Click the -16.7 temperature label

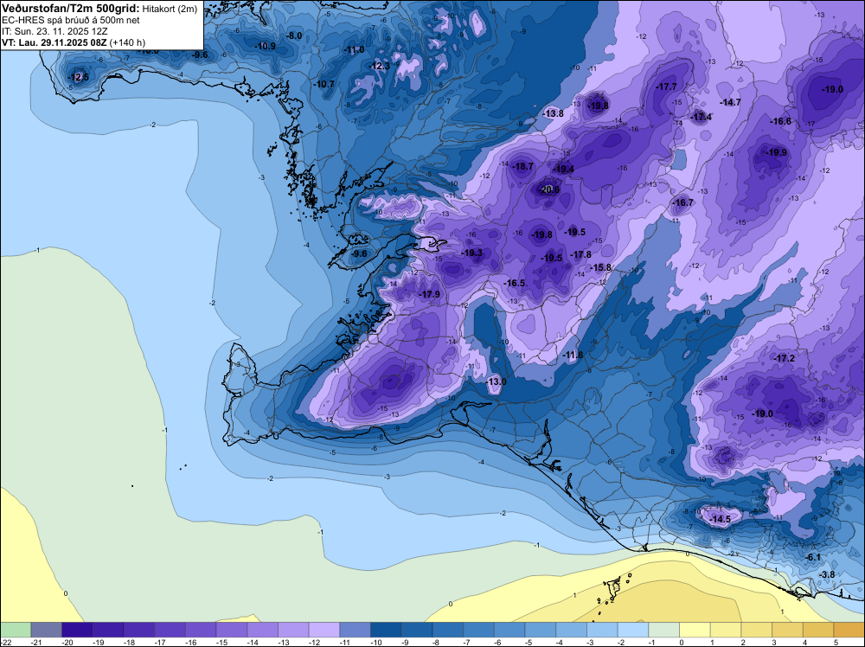(683, 203)
